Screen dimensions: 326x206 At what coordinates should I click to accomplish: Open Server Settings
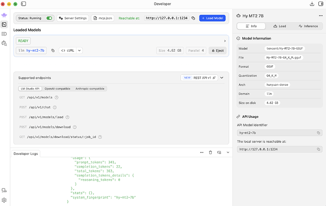point(73,18)
